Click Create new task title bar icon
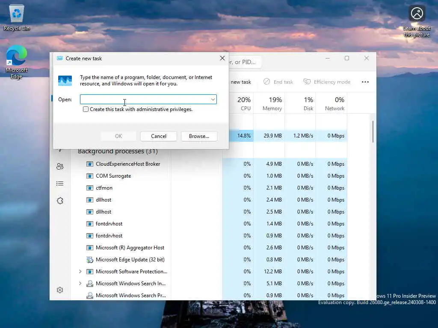The image size is (438, 328). pyautogui.click(x=60, y=58)
